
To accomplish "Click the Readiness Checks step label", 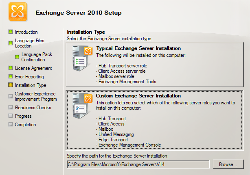I will (33, 108).
